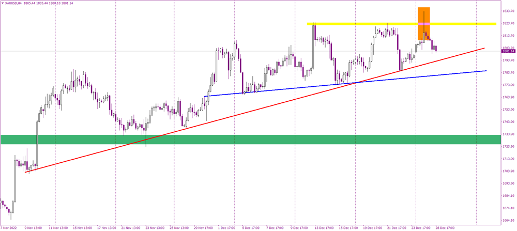This screenshot has height=231, width=517.
Task: Click price label 1684.10
Action: pos(508,196)
